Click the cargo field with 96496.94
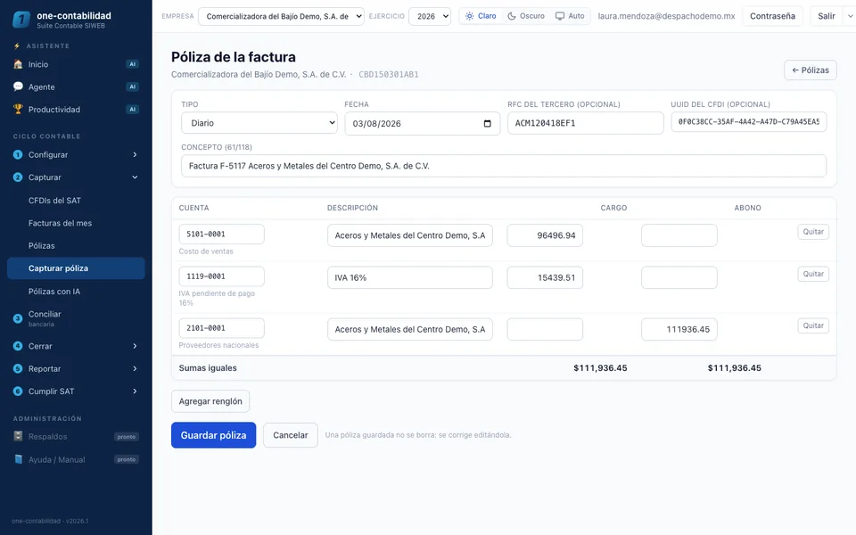The image size is (856, 535). pos(545,235)
